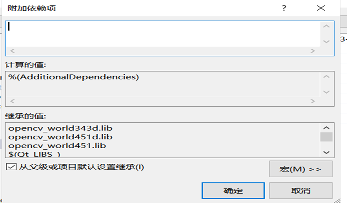This screenshot has width=347, height=203.
Task: Cancel using the 取消 button
Action: 301,191
